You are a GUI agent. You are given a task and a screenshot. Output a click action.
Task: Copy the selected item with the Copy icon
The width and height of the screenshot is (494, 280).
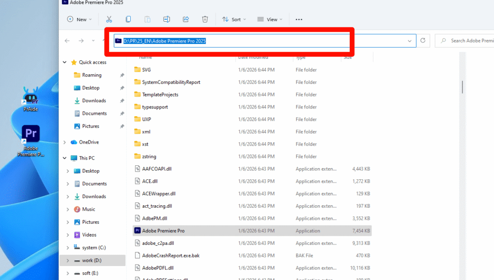[x=128, y=19]
